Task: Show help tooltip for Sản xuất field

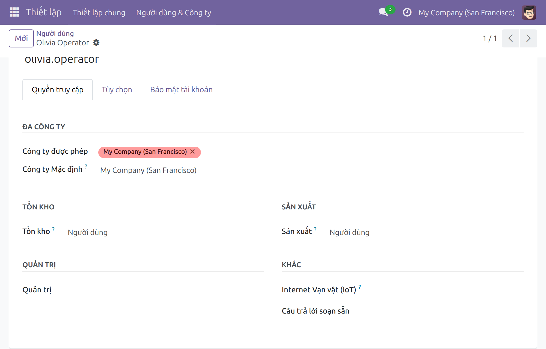Action: [x=315, y=229]
